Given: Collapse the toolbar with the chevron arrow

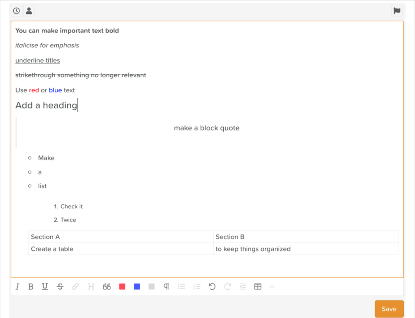Looking at the screenshot, I should [272, 287].
